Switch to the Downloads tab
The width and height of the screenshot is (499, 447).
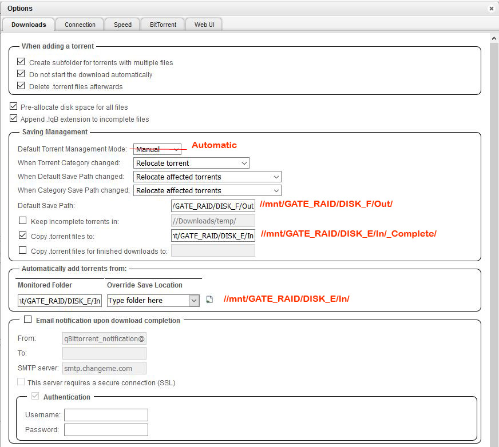(x=29, y=25)
